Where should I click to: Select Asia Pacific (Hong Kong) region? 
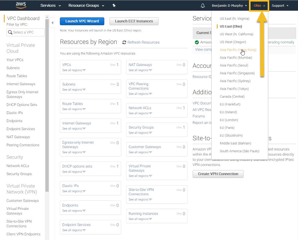tap(238, 50)
